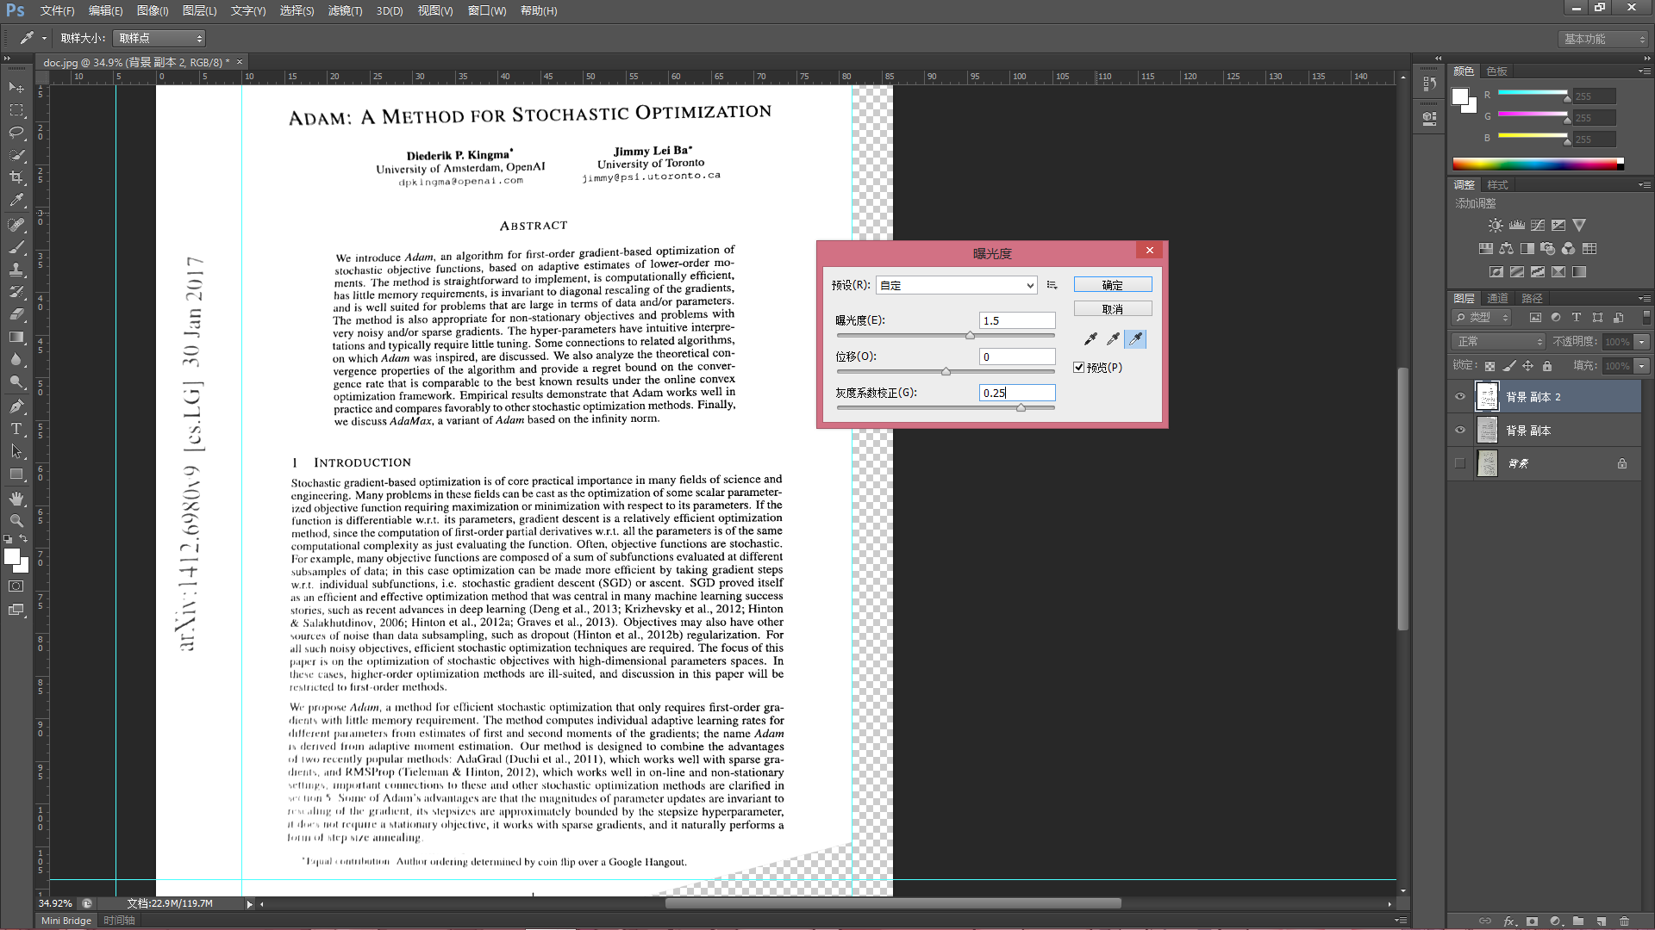Open the preset options icon beside the preset dropdown
Image resolution: width=1655 pixels, height=930 pixels.
coord(1052,285)
